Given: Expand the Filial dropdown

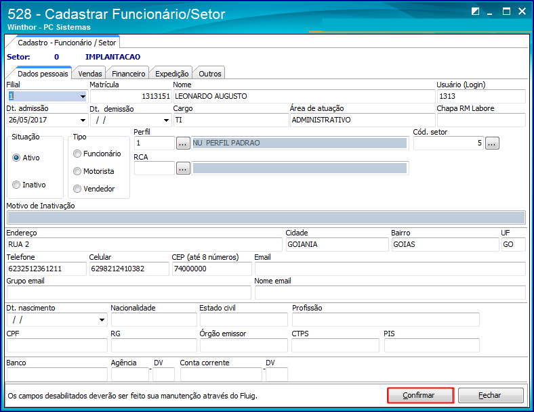Looking at the screenshot, I should (83, 97).
